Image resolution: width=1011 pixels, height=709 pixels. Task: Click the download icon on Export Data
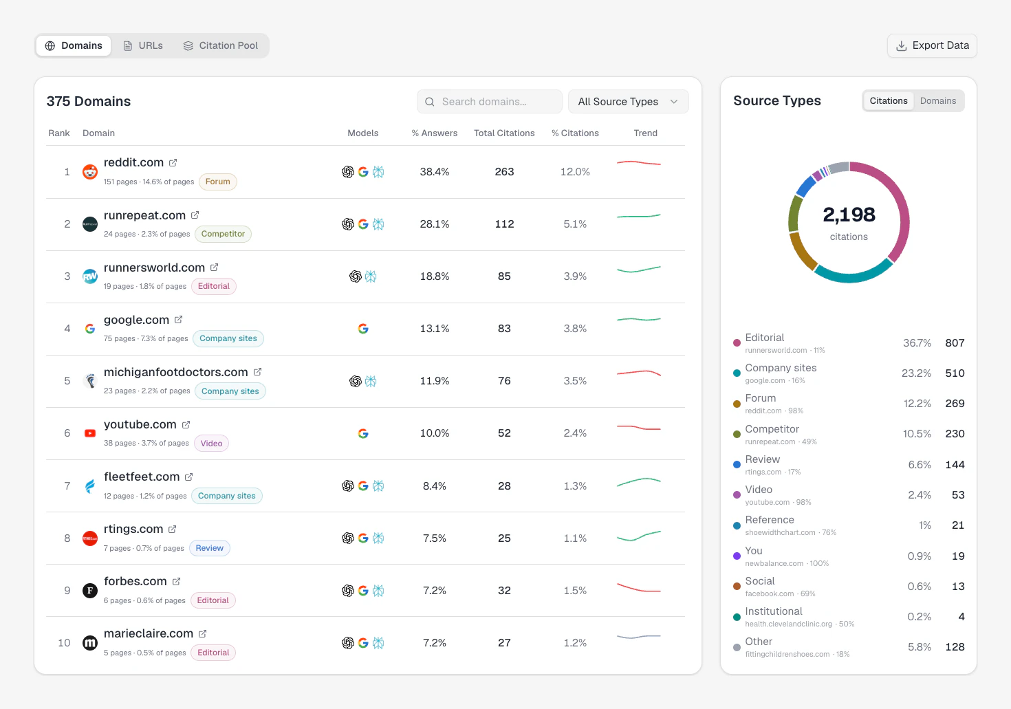click(902, 46)
